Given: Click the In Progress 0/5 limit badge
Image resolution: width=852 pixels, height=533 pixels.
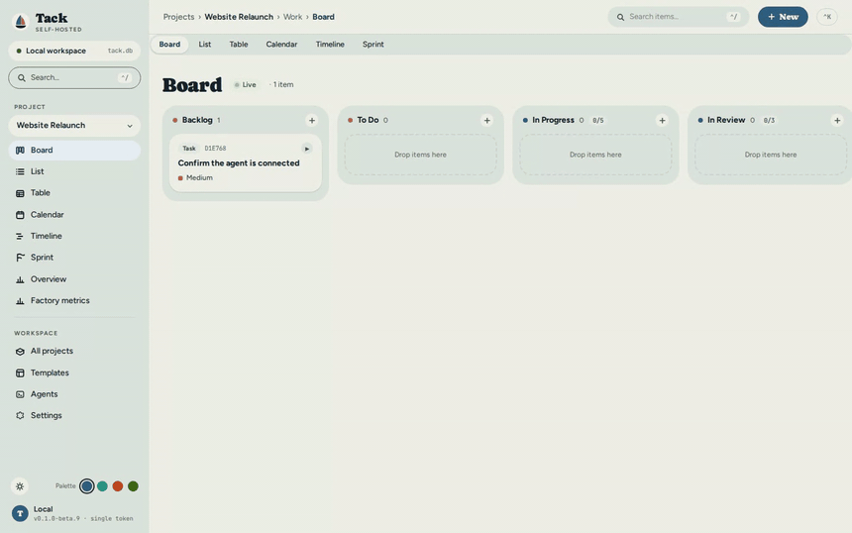Looking at the screenshot, I should point(597,121).
